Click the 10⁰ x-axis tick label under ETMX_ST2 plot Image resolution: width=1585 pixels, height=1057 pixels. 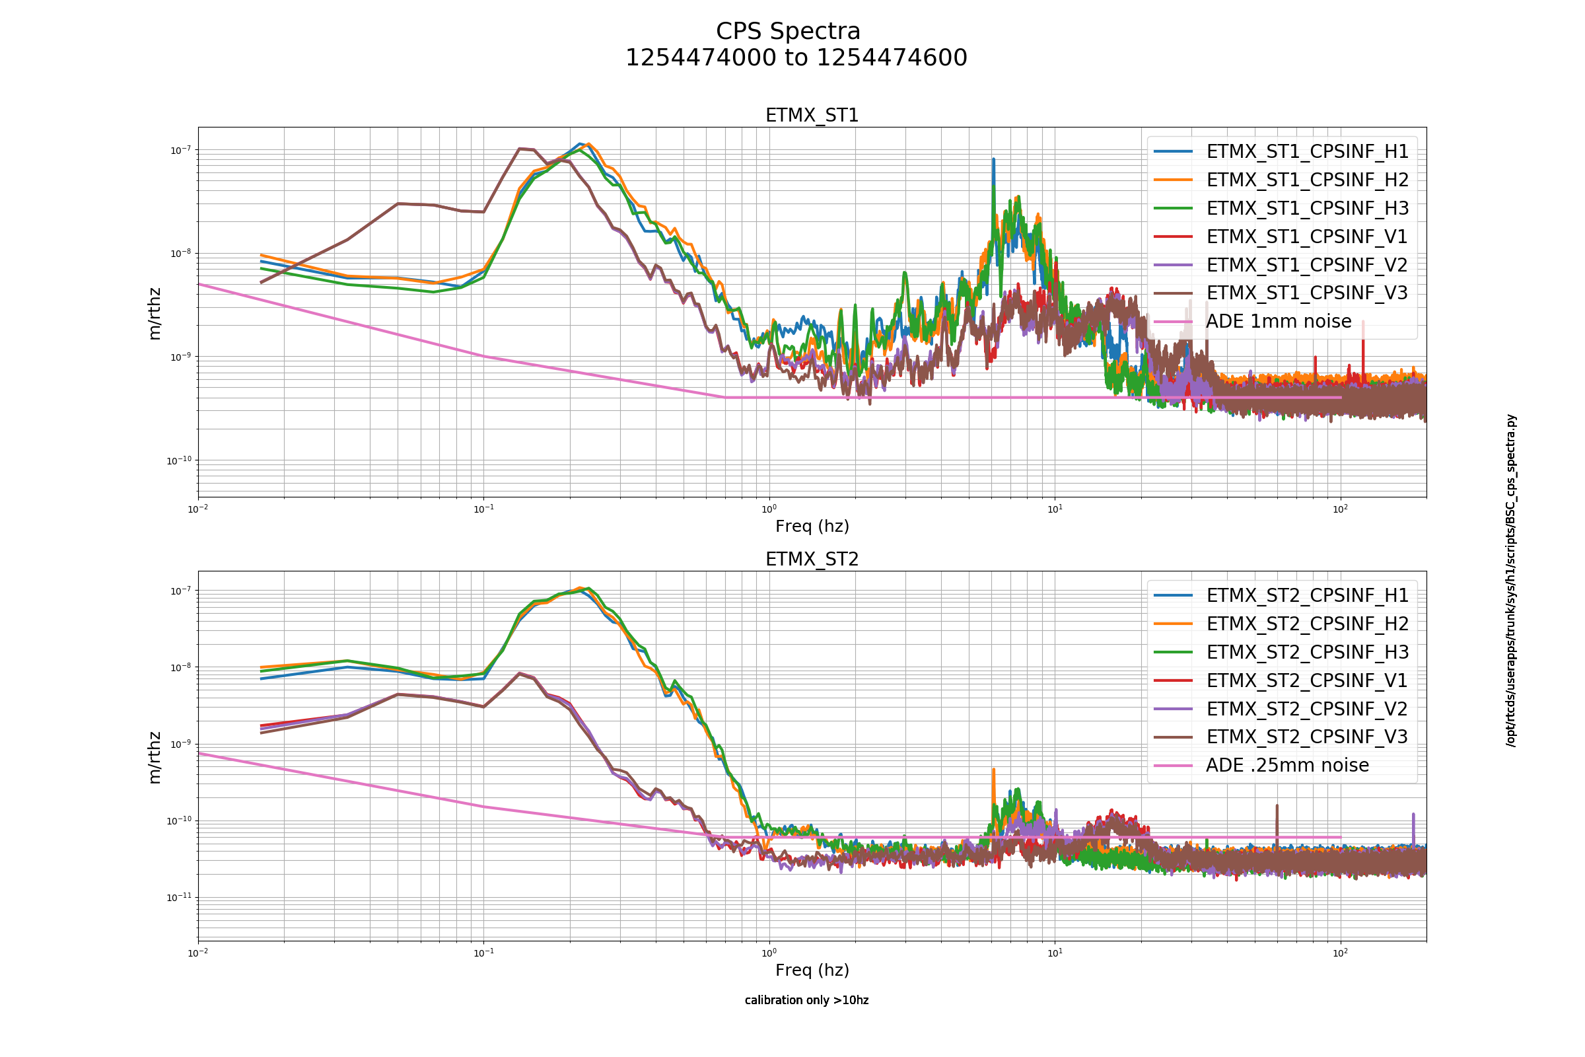pyautogui.click(x=769, y=953)
